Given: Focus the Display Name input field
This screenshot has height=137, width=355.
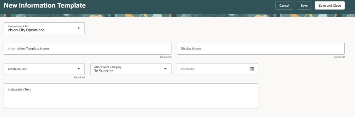Looking at the screenshot, I should pyautogui.click(x=261, y=49).
